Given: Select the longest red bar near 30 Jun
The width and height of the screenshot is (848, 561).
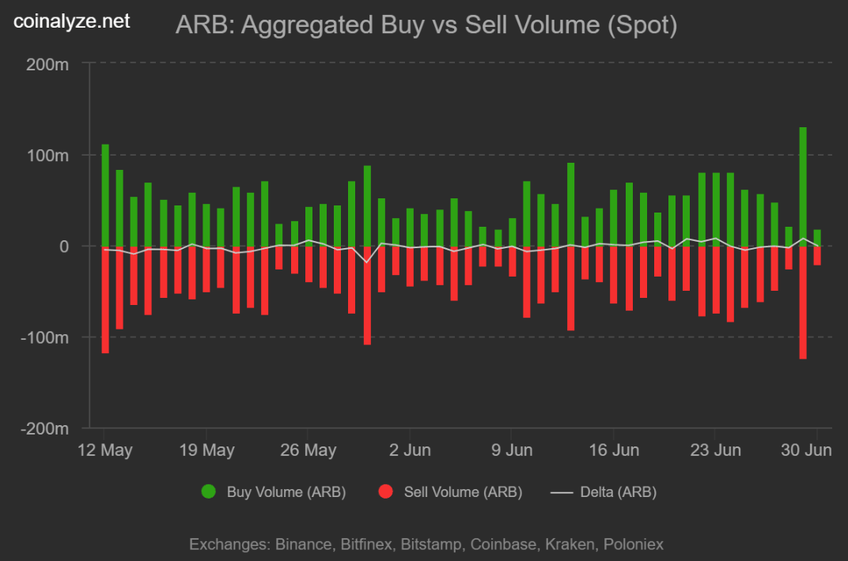Looking at the screenshot, I should pos(803,303).
